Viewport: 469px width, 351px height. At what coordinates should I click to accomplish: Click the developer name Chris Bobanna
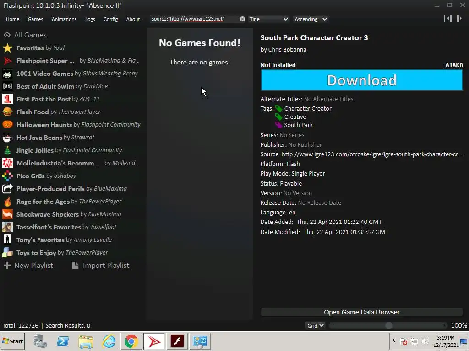tap(287, 49)
